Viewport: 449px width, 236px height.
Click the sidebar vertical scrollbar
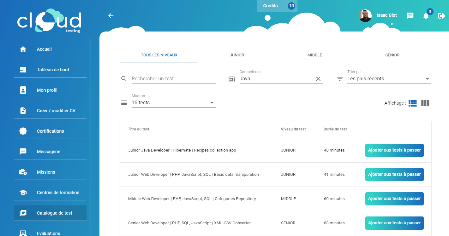pyautogui.click(x=90, y=137)
